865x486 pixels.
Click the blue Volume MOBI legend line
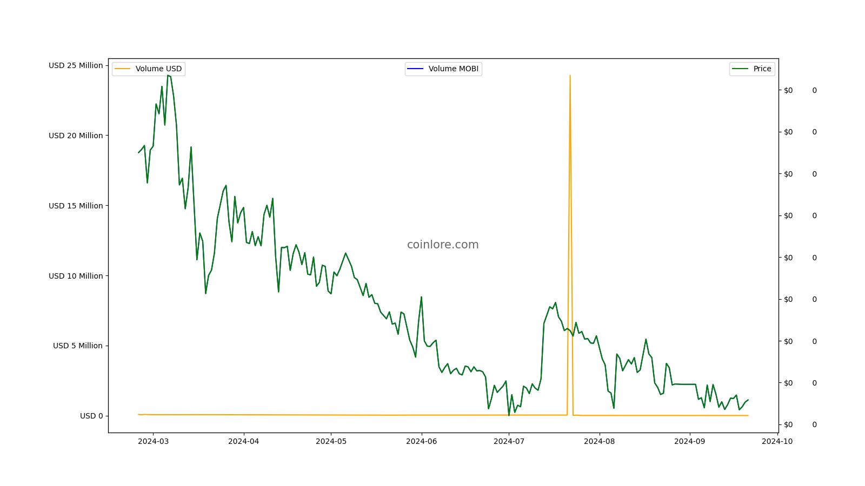pyautogui.click(x=416, y=69)
